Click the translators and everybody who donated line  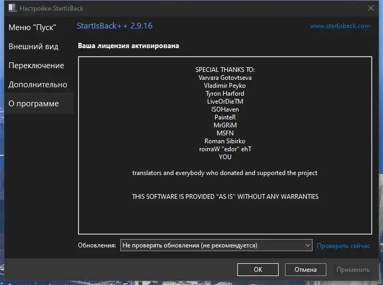[225, 173]
